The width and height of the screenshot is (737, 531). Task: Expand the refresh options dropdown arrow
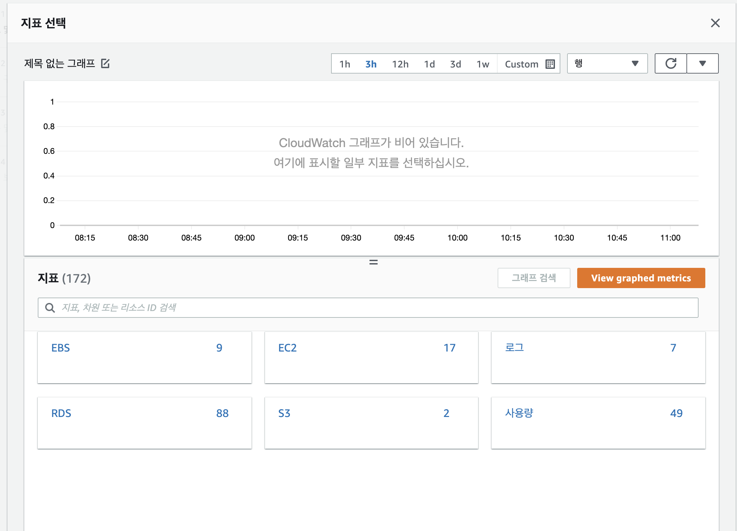tap(702, 63)
